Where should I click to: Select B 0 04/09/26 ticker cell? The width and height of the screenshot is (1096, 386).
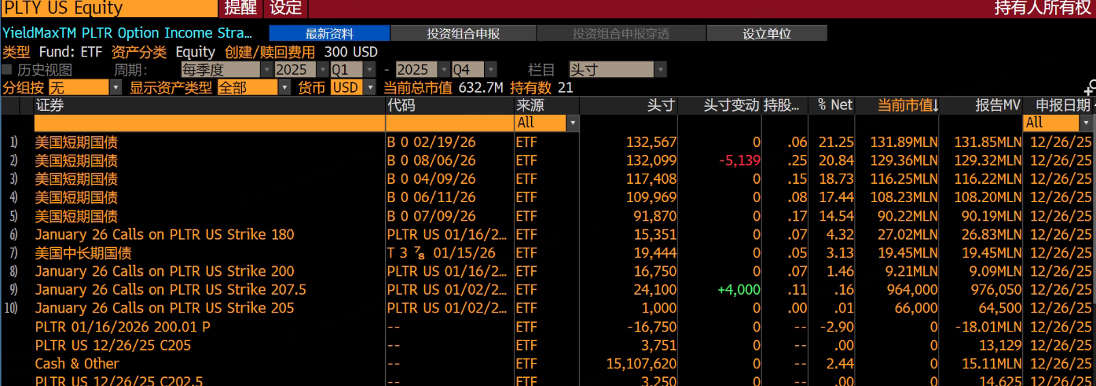click(431, 179)
